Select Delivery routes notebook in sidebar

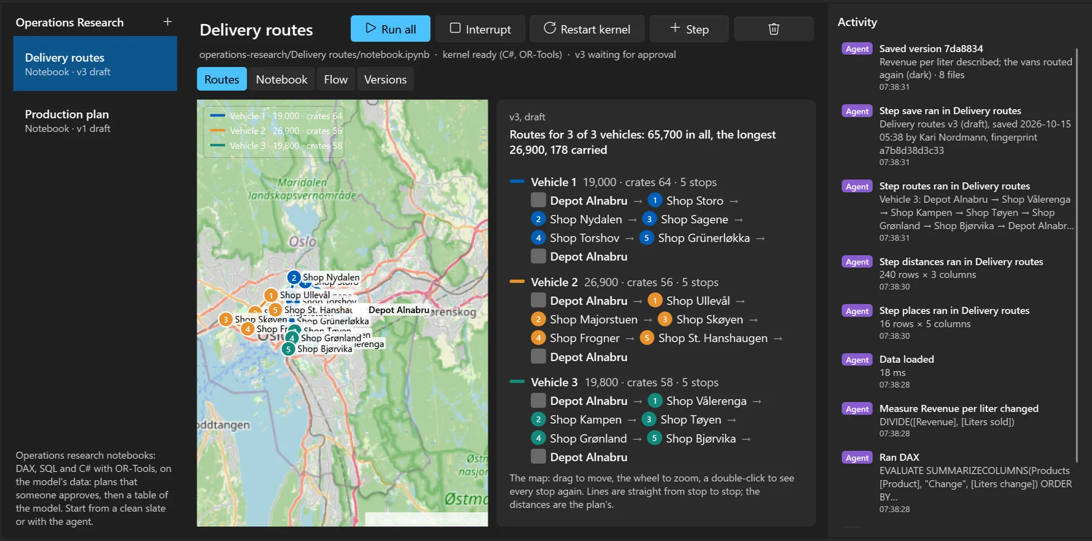tap(95, 63)
